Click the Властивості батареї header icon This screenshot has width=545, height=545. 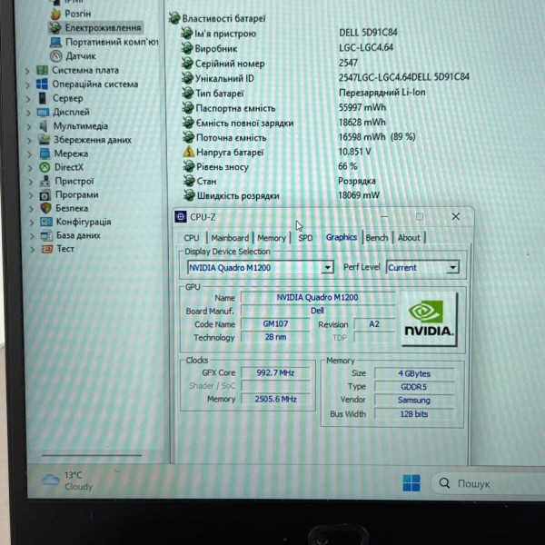coord(174,18)
